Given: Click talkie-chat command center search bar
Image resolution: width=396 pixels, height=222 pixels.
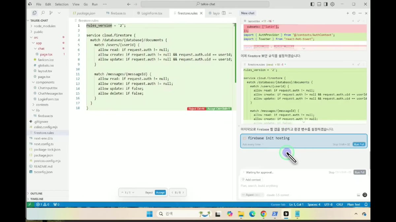Looking at the screenshot, I should 205,4.
